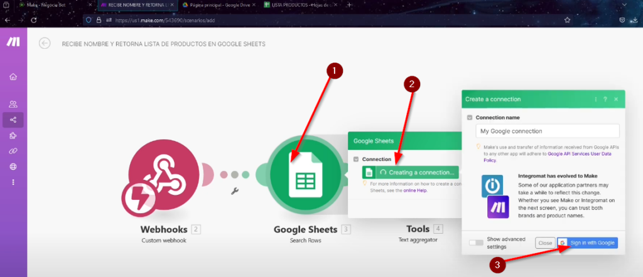Screen dimensions: 643x277
Task: Click the scenario title RECIBE NOMBRE Y RETORNA text
Action: pyautogui.click(x=164, y=44)
